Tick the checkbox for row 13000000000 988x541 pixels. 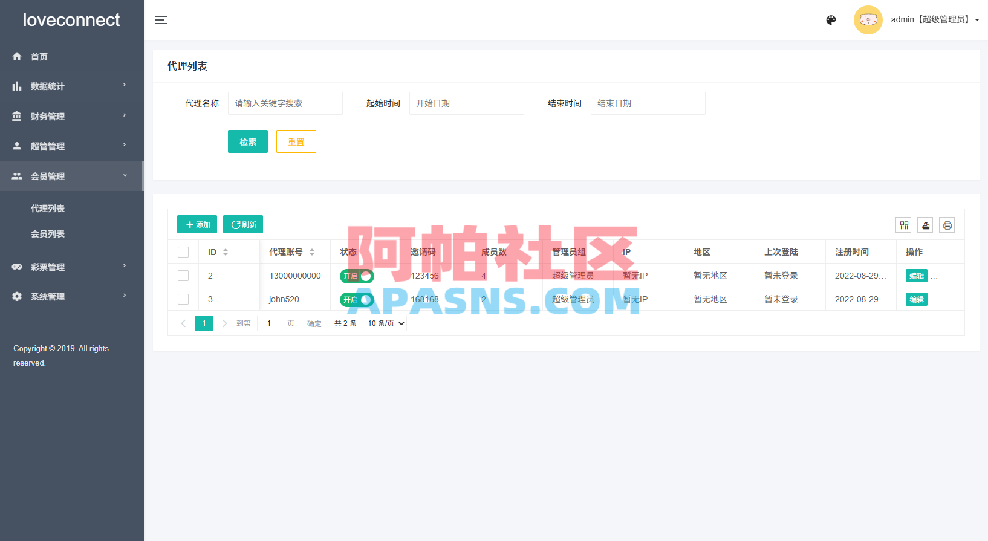[183, 276]
